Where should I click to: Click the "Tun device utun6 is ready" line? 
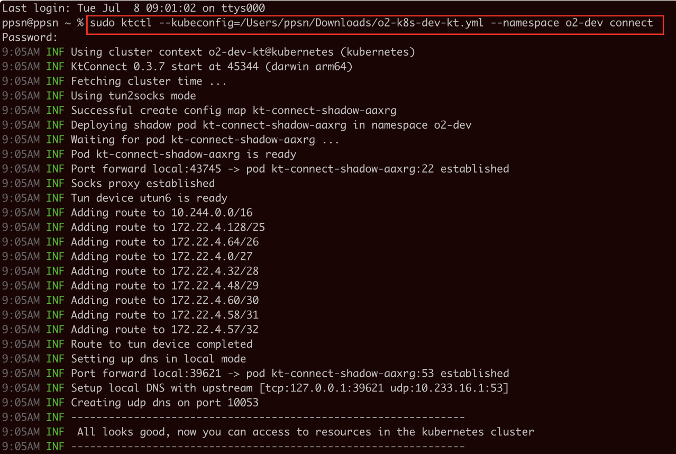click(x=149, y=198)
